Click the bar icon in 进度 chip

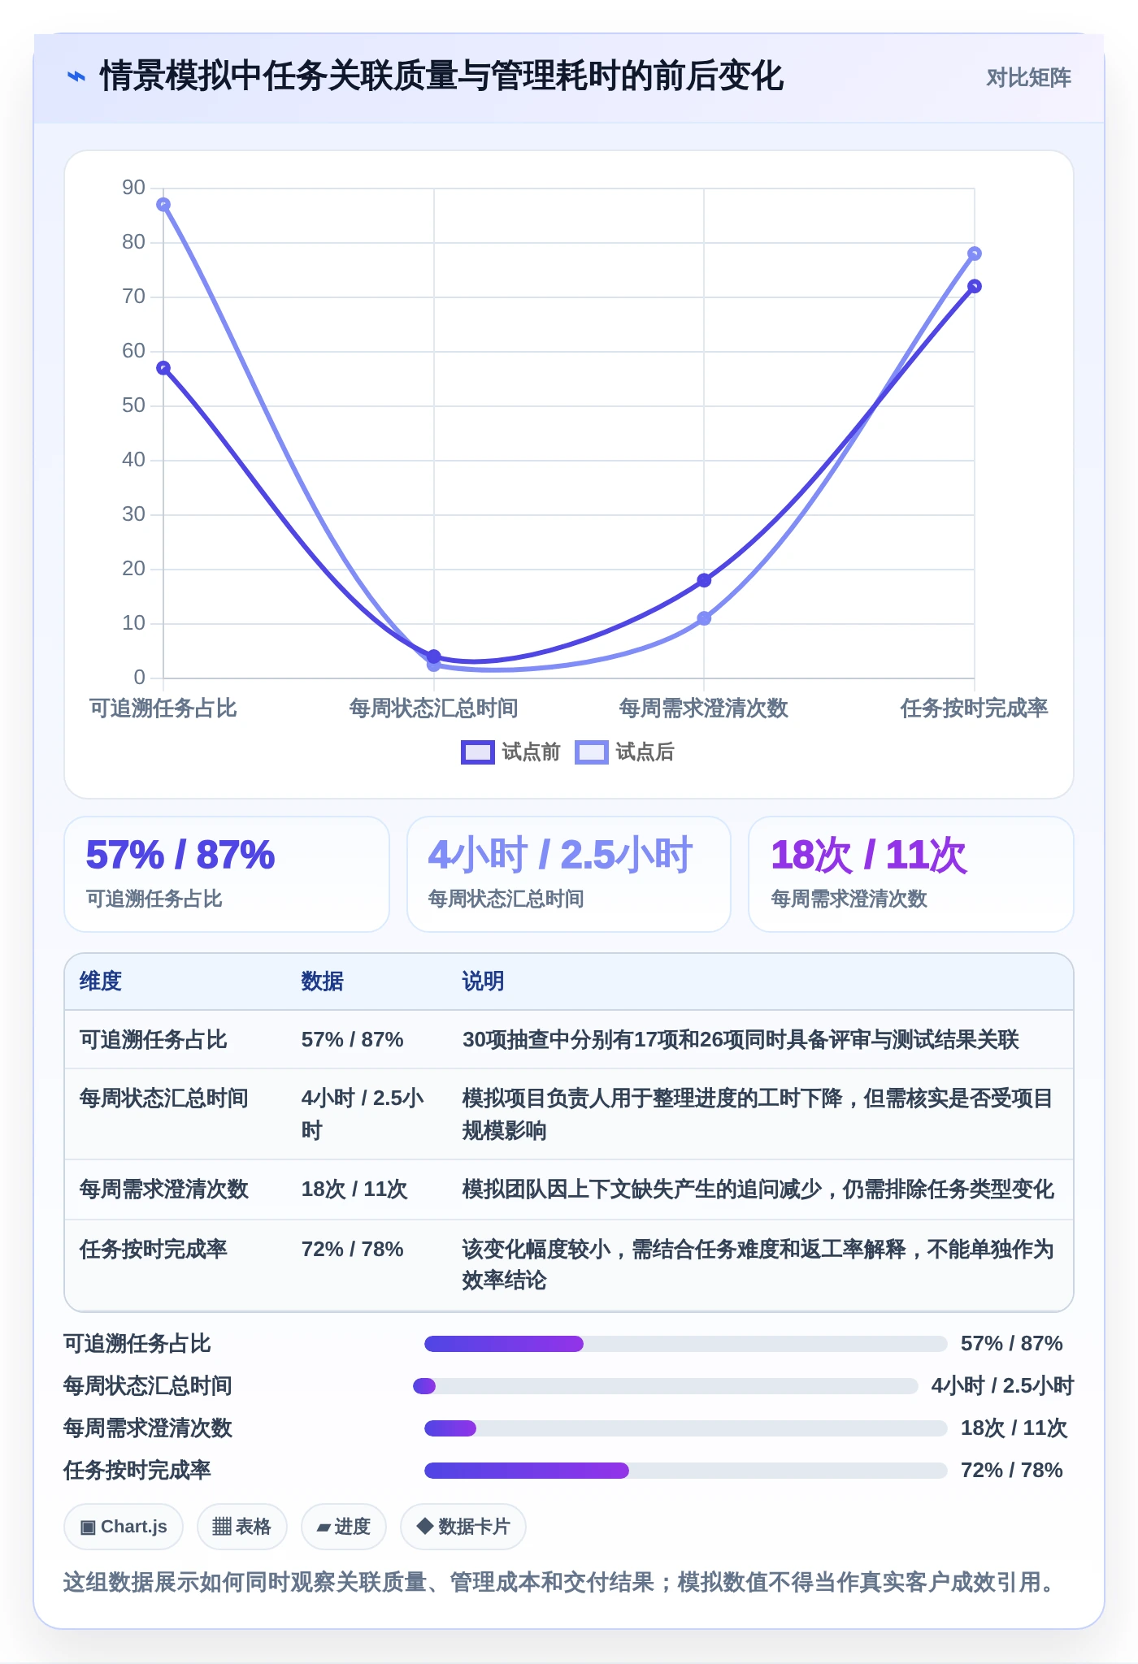coord(324,1528)
